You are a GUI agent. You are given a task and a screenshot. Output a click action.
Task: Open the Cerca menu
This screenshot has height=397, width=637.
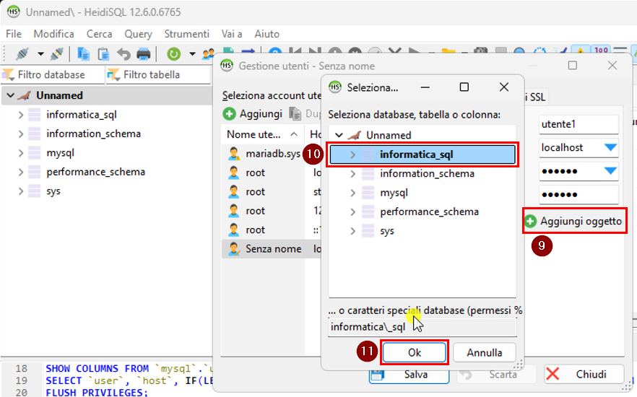point(99,34)
